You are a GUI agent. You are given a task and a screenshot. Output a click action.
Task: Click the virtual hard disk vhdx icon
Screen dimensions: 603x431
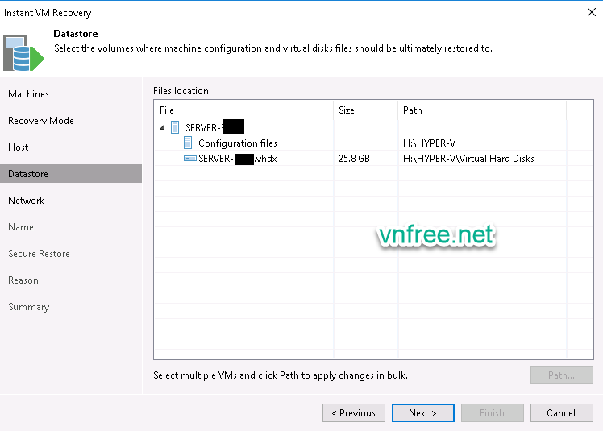coord(189,159)
